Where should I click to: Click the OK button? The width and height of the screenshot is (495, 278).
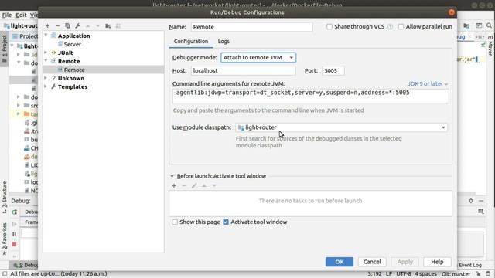[340, 262]
